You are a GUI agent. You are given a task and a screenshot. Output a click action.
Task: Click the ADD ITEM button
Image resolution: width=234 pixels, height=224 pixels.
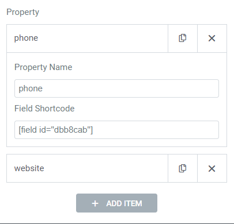(x=116, y=203)
